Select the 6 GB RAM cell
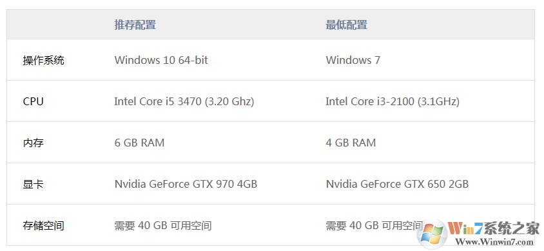 pos(139,143)
